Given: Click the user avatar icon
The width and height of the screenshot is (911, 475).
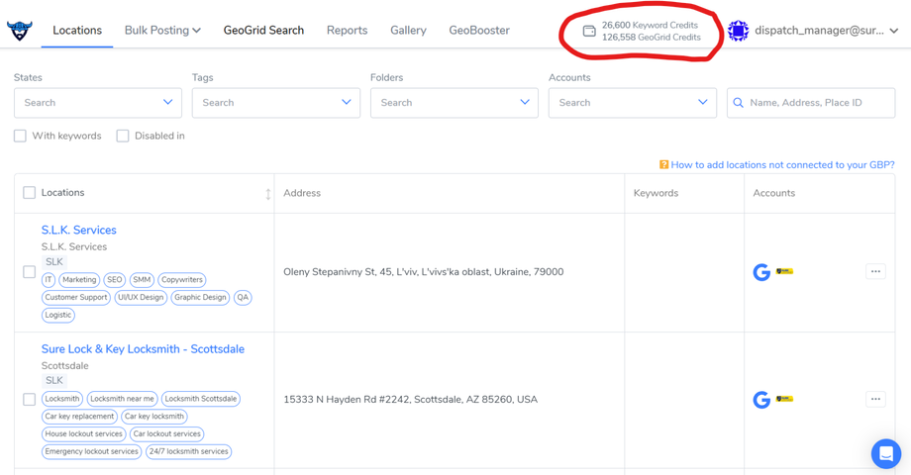Looking at the screenshot, I should coord(739,31).
